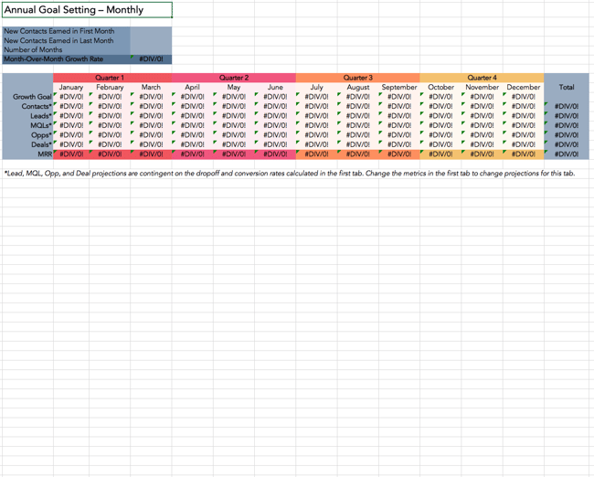This screenshot has height=477, width=594.
Task: Click the Contacts cell for September
Action: [399, 107]
